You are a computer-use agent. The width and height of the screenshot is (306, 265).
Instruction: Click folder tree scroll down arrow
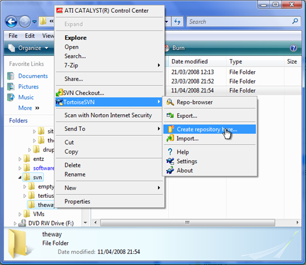click(x=86, y=223)
